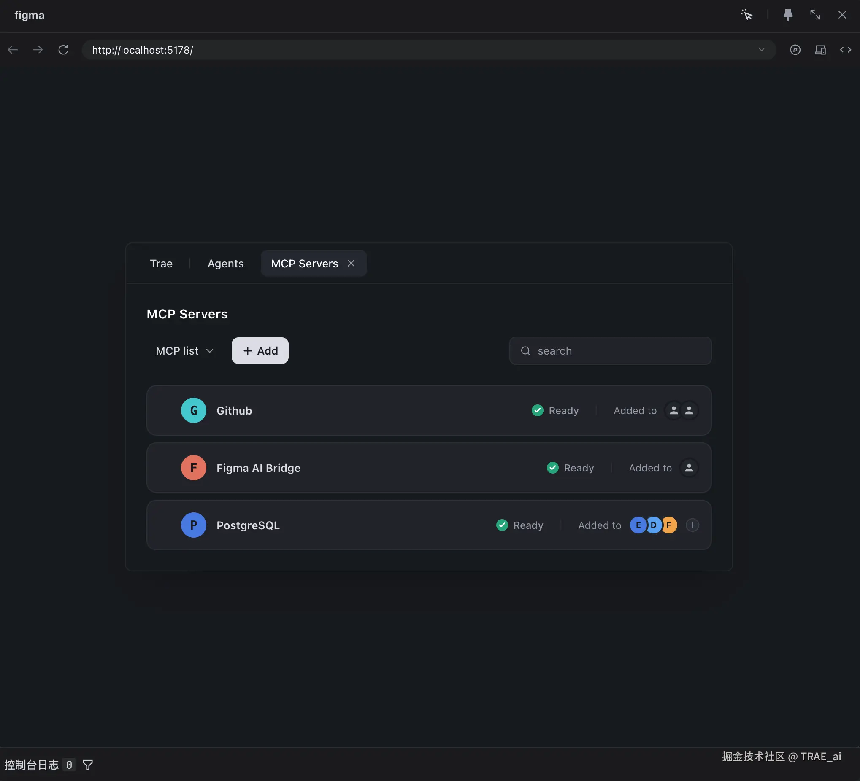Click the browser back arrow

[x=13, y=50]
